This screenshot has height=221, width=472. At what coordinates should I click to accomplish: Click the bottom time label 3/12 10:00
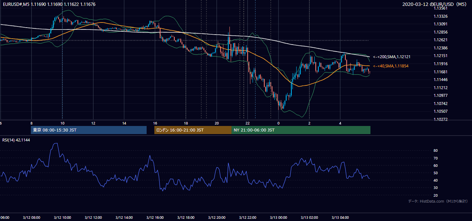[x=62, y=218]
